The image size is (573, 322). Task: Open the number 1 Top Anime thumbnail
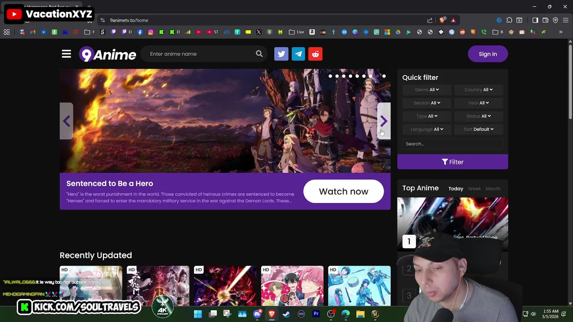(x=453, y=224)
